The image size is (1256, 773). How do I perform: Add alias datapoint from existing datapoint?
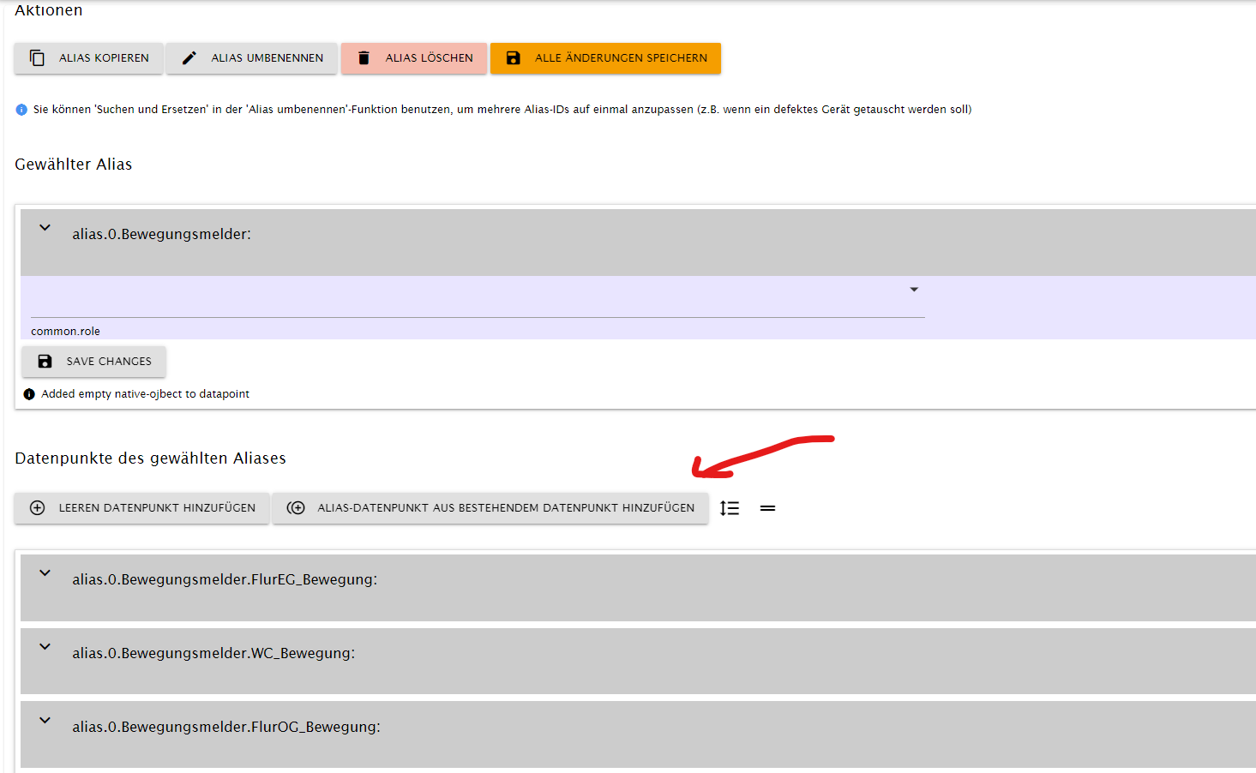point(490,508)
